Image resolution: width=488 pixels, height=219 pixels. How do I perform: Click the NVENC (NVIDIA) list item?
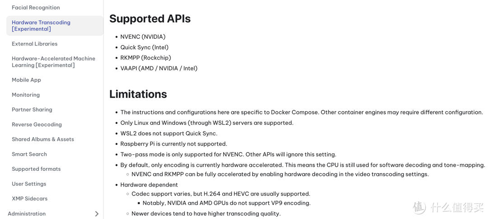click(x=143, y=36)
